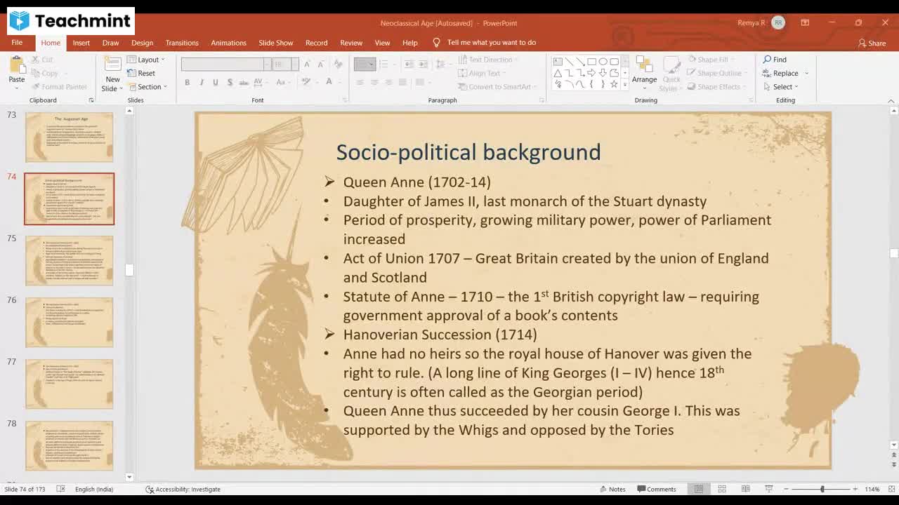Open the Transitions tab
This screenshot has height=505, width=899.
pos(182,43)
